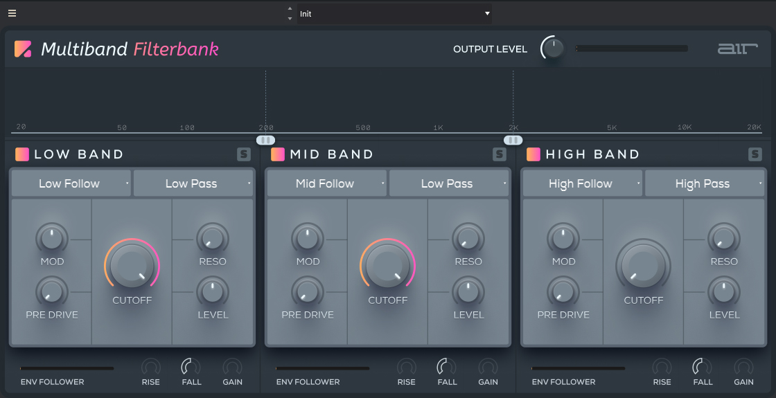
Task: Click the Low Band Cutoff knob
Action: click(132, 266)
